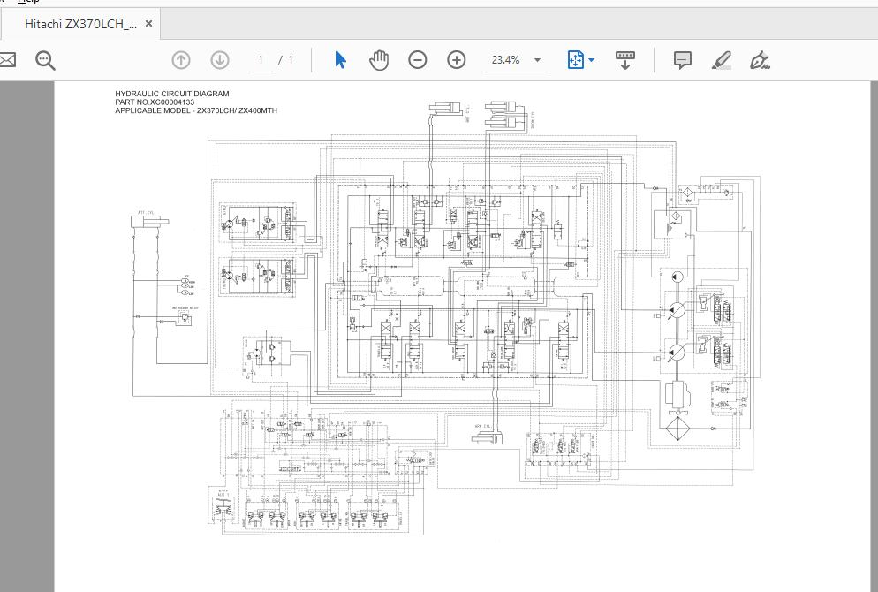Go to previous page with up arrow
This screenshot has width=878, height=592.
coord(180,60)
